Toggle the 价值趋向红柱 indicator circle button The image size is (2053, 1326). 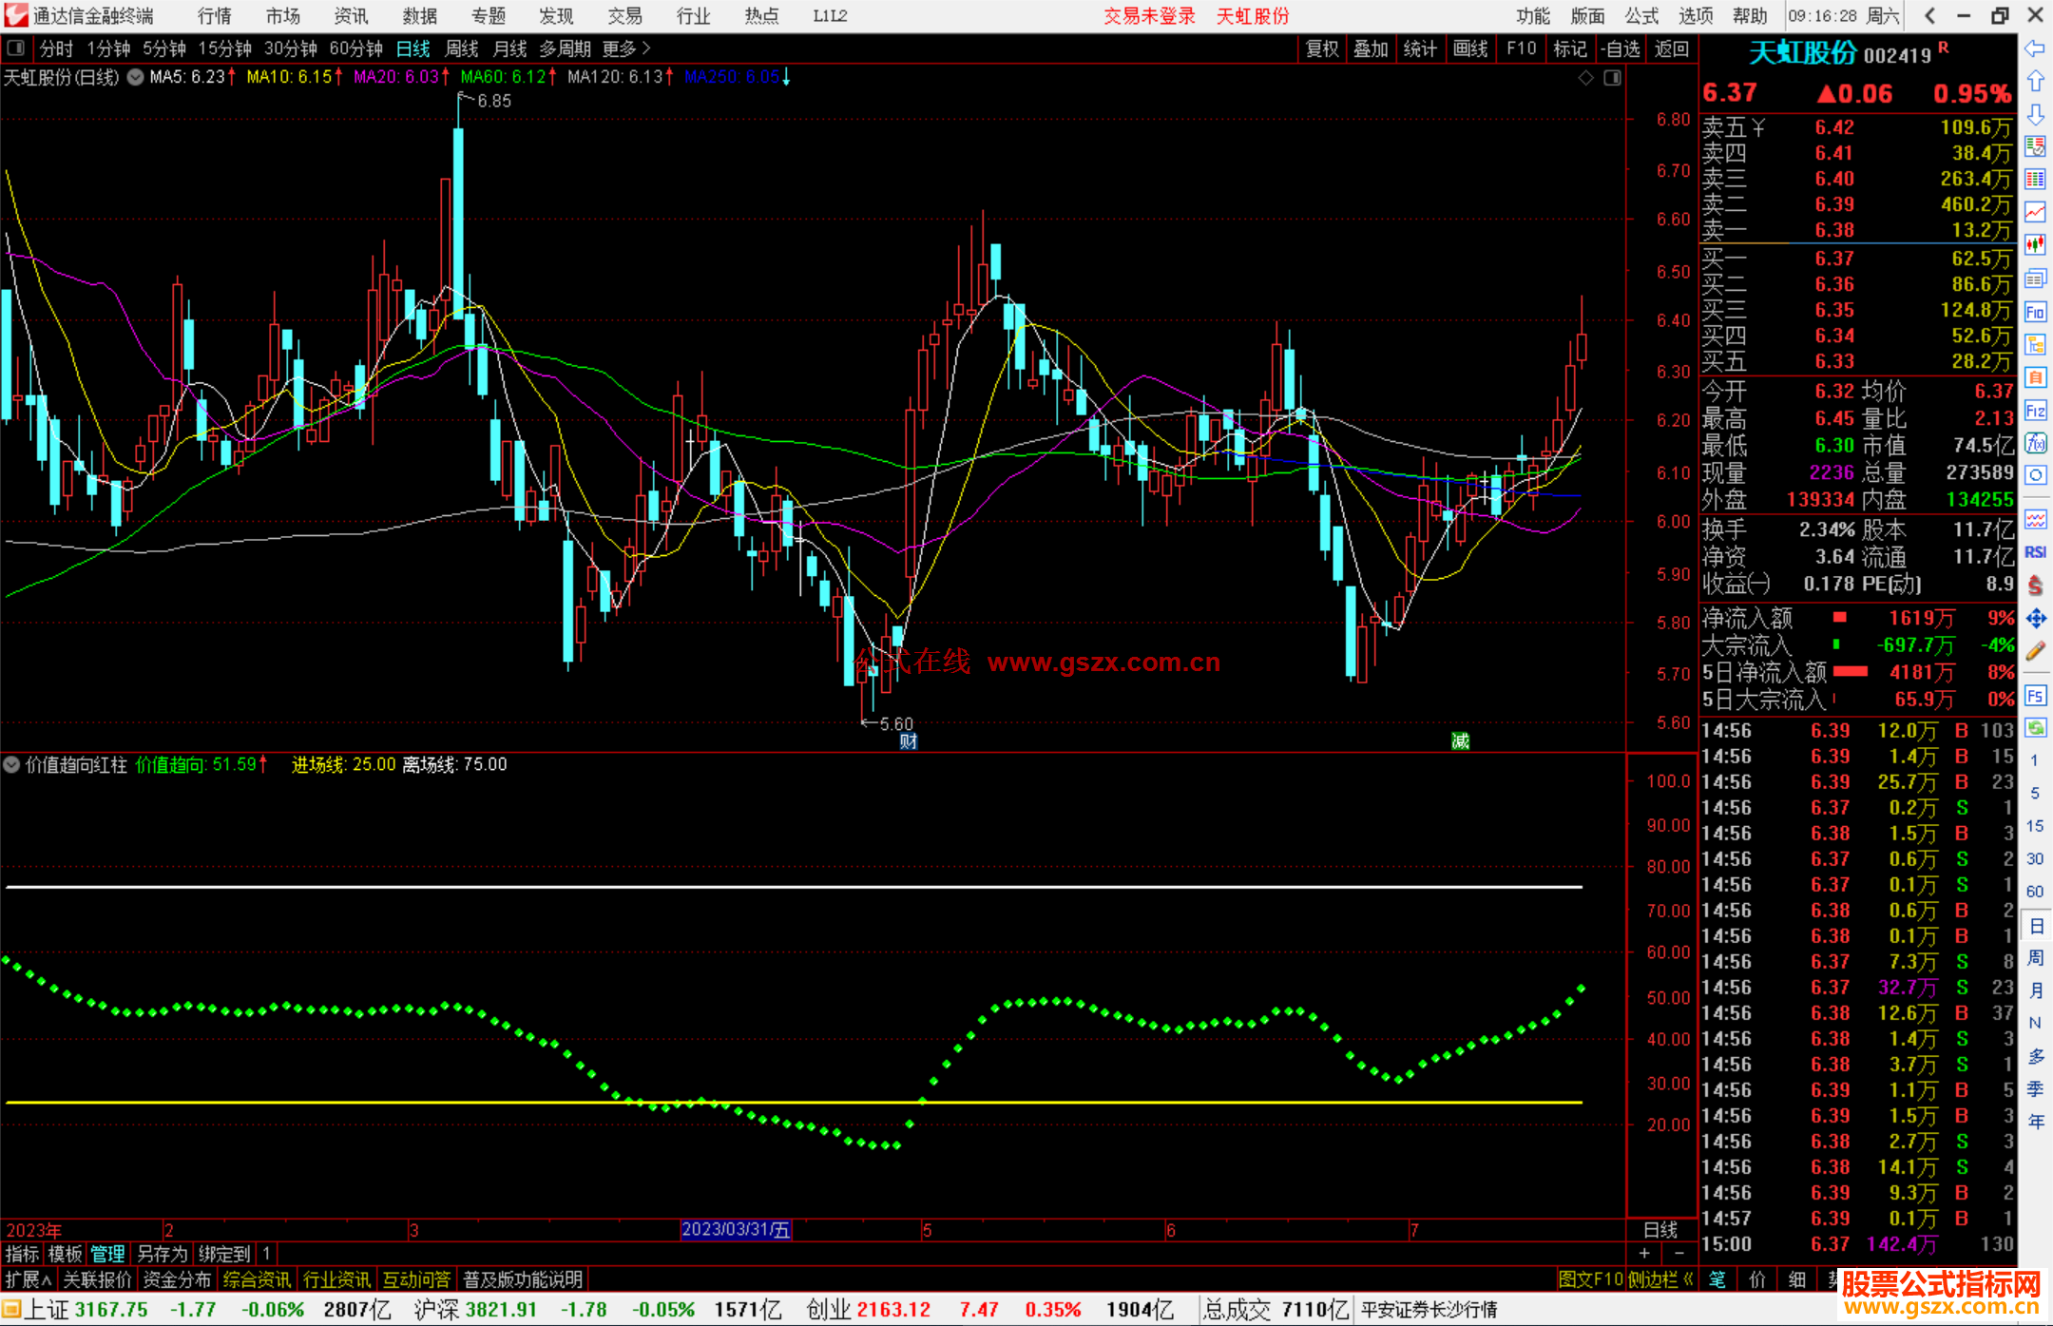click(x=11, y=764)
